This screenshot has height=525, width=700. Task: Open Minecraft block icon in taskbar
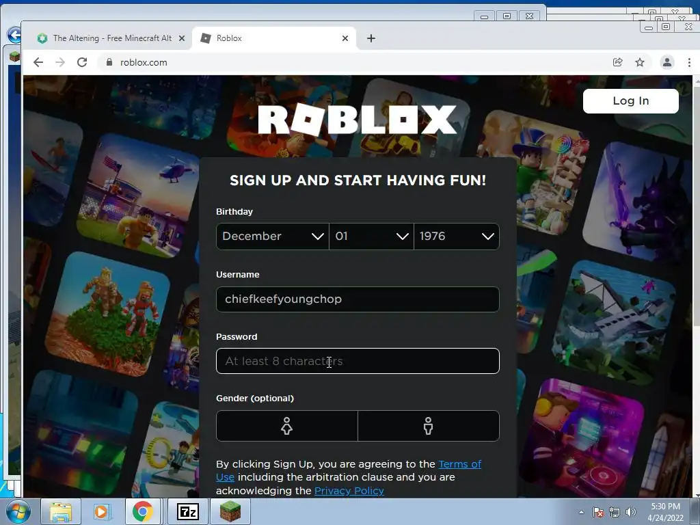pyautogui.click(x=230, y=511)
